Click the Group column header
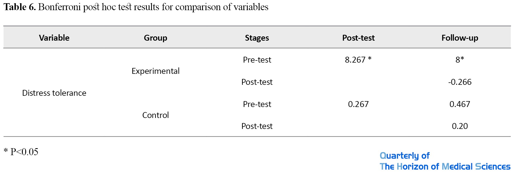 point(155,38)
